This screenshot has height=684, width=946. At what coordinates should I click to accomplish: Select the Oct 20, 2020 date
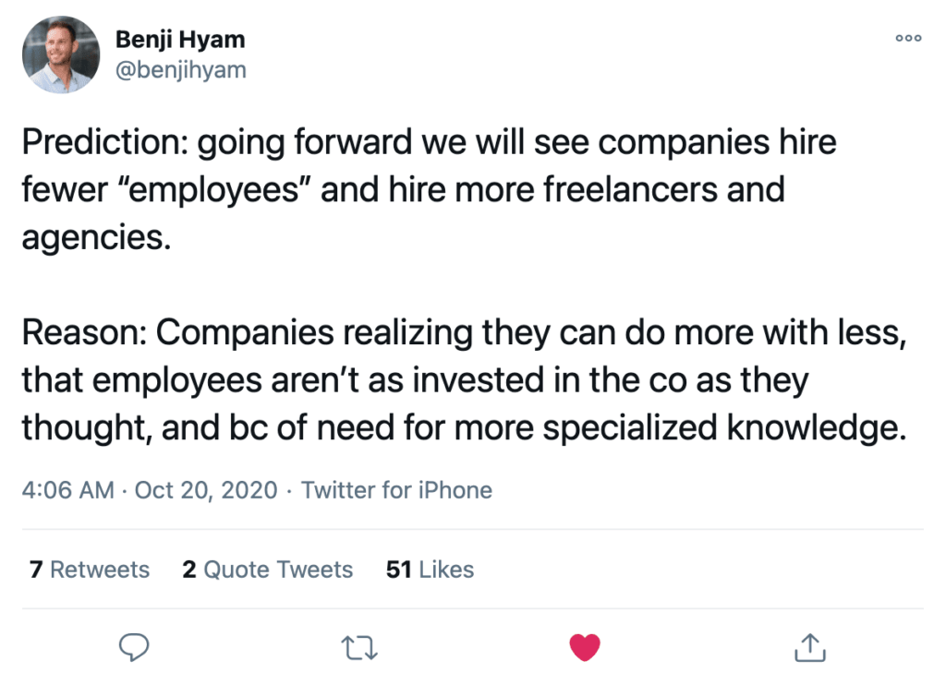206,490
